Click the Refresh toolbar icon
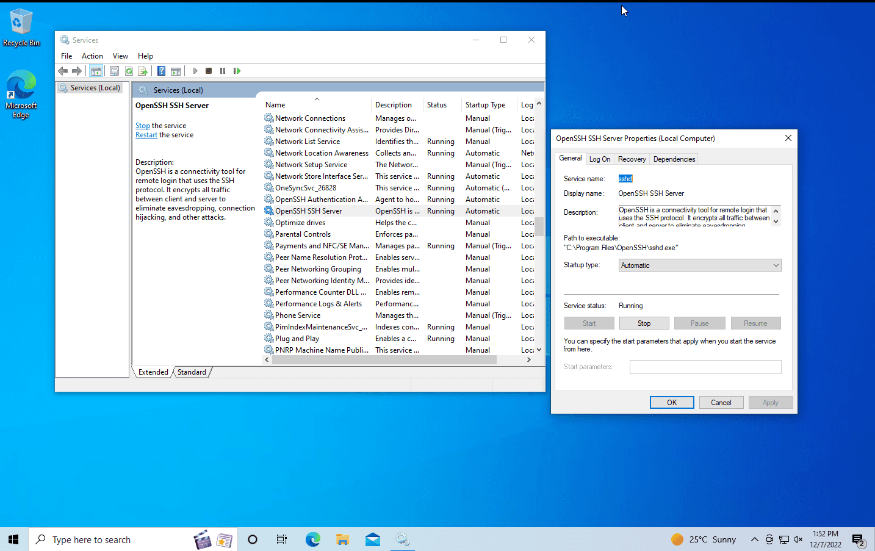 tap(129, 71)
